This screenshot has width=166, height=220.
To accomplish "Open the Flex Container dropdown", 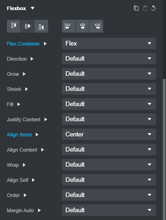I will pyautogui.click(x=109, y=44).
